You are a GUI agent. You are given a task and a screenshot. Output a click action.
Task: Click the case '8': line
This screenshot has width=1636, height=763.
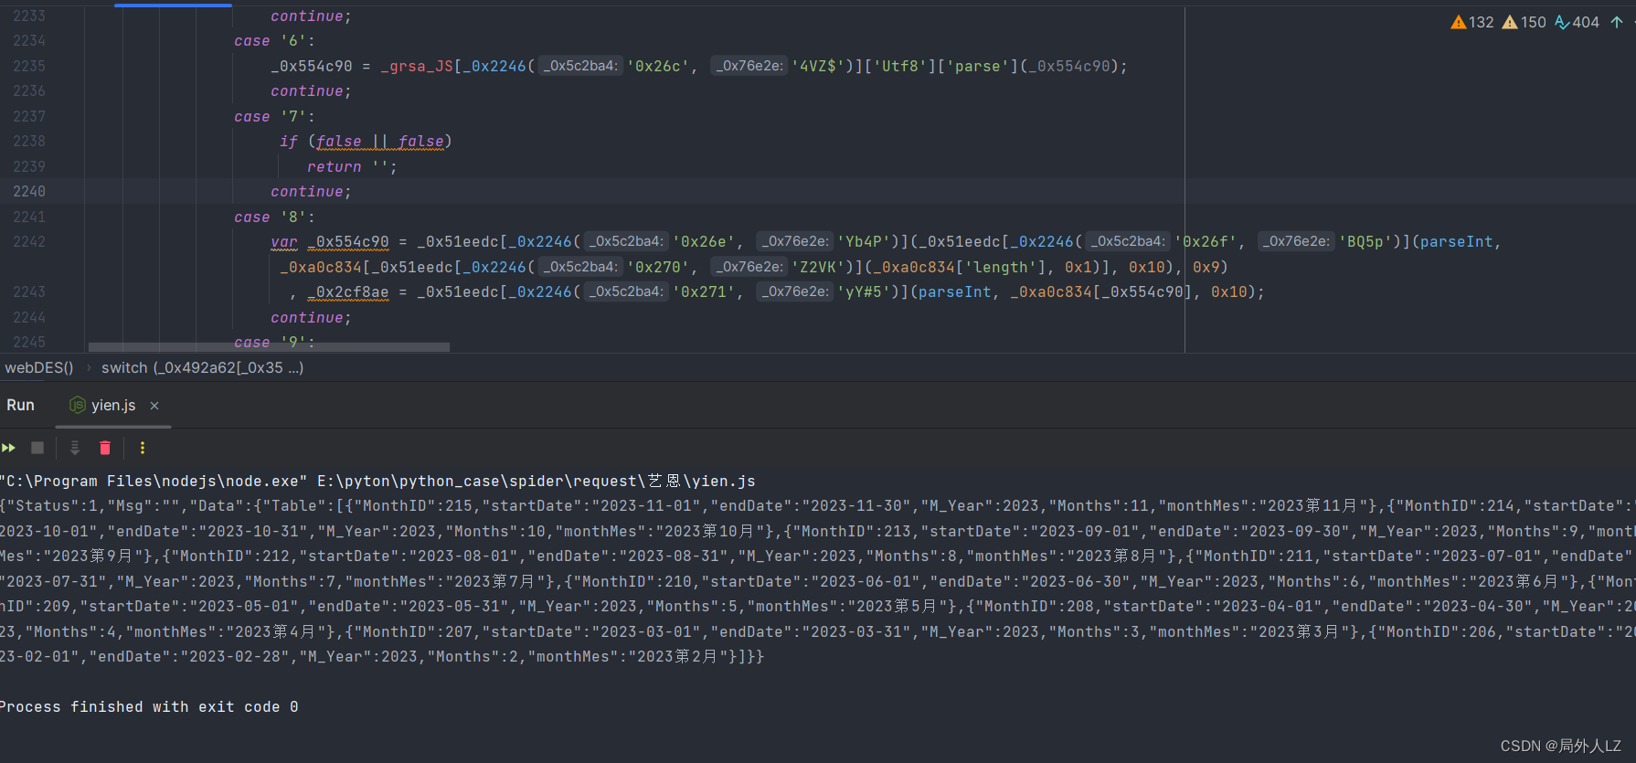coord(274,217)
